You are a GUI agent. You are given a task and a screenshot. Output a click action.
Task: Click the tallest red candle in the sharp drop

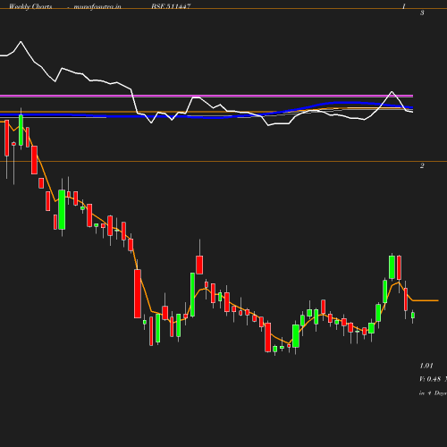pos(138,294)
